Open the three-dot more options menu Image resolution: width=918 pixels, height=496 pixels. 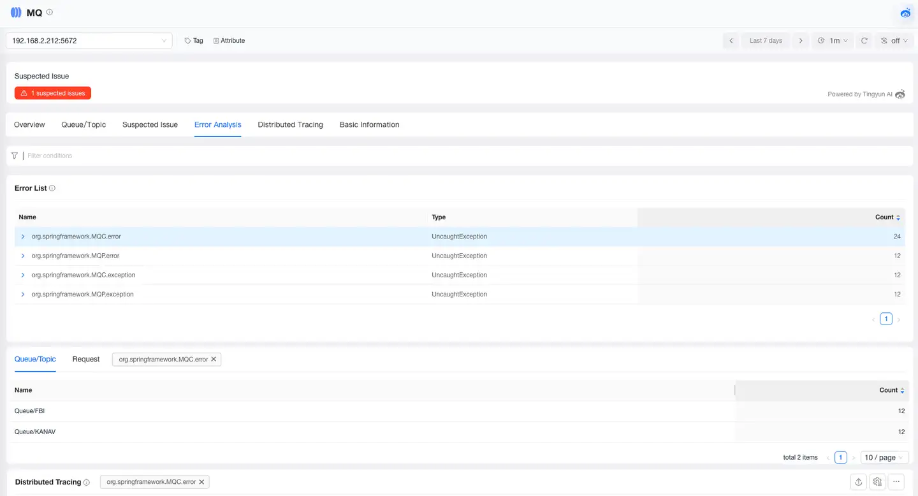tap(896, 482)
